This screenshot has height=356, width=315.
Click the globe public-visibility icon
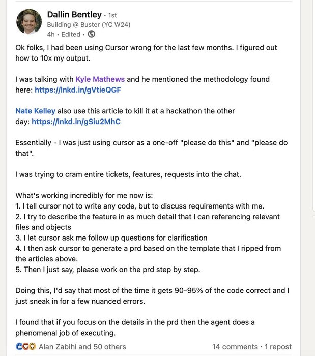pos(92,34)
